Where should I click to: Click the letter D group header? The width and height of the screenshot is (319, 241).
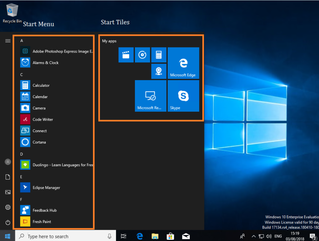coord(22,154)
